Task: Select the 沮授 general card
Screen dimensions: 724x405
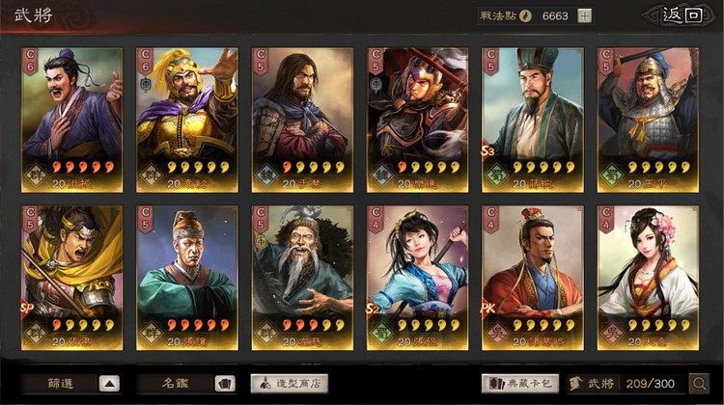Action: pyautogui.click(x=72, y=120)
